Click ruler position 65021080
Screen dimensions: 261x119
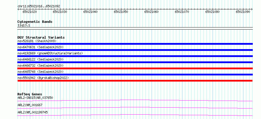[213, 12]
